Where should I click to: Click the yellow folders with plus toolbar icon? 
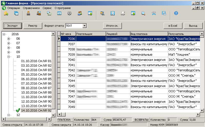[x=6, y=14]
